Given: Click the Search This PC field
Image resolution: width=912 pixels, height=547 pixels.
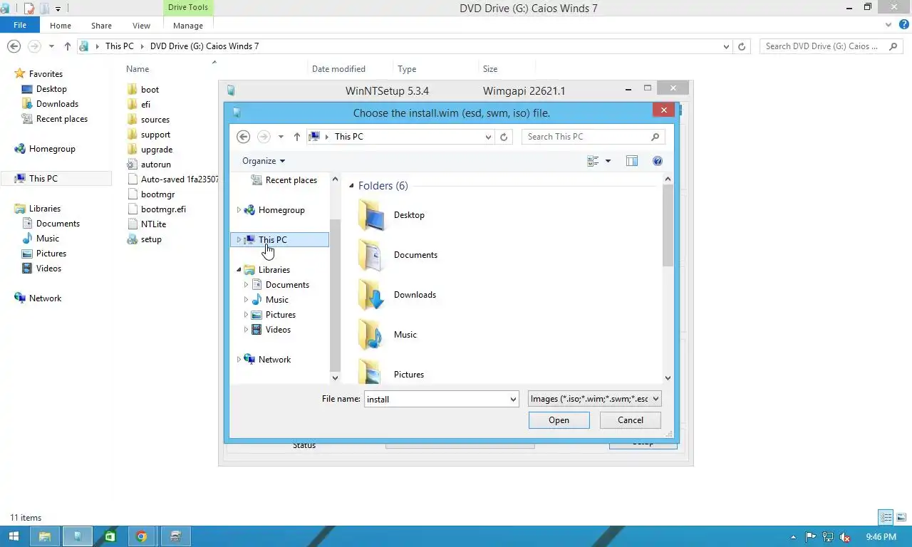Looking at the screenshot, I should point(585,137).
